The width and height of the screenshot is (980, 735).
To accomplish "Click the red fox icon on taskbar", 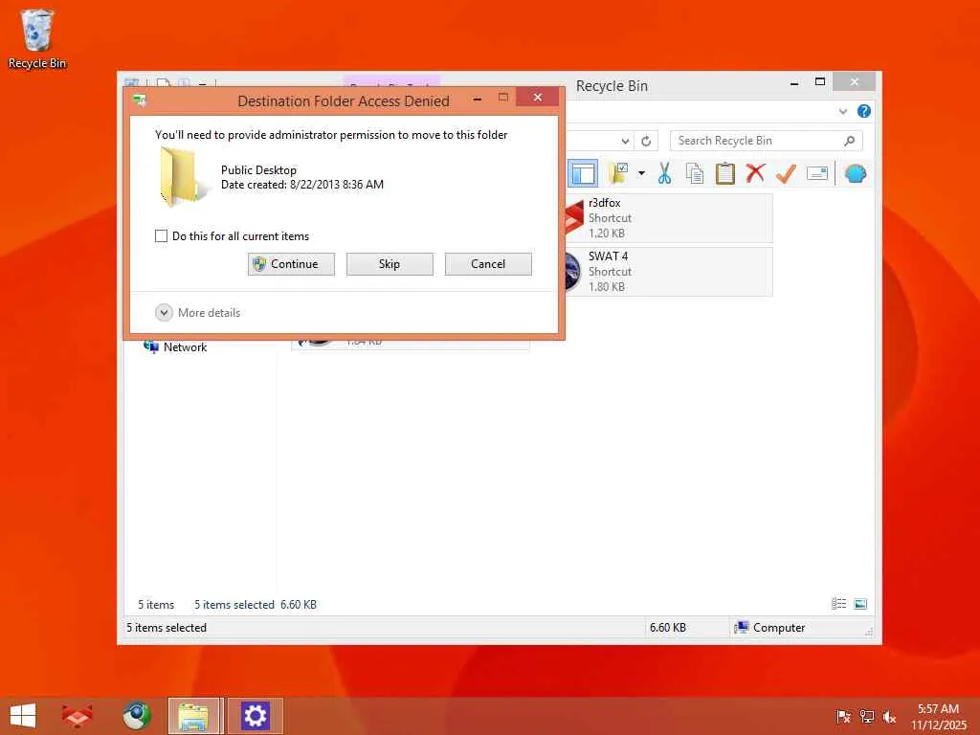I will (x=77, y=716).
